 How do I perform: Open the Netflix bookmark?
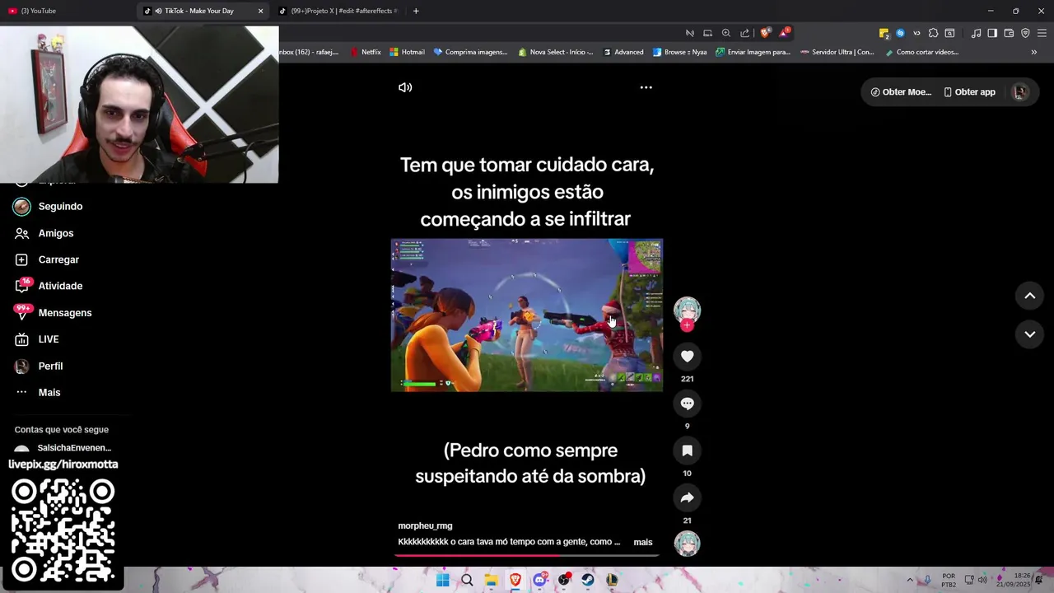(x=365, y=52)
